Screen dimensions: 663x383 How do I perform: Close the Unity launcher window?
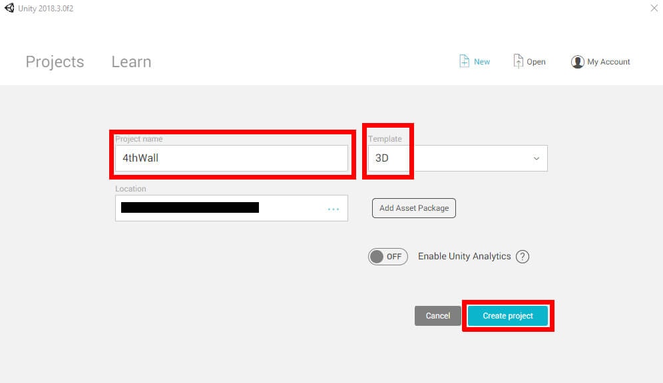click(654, 8)
